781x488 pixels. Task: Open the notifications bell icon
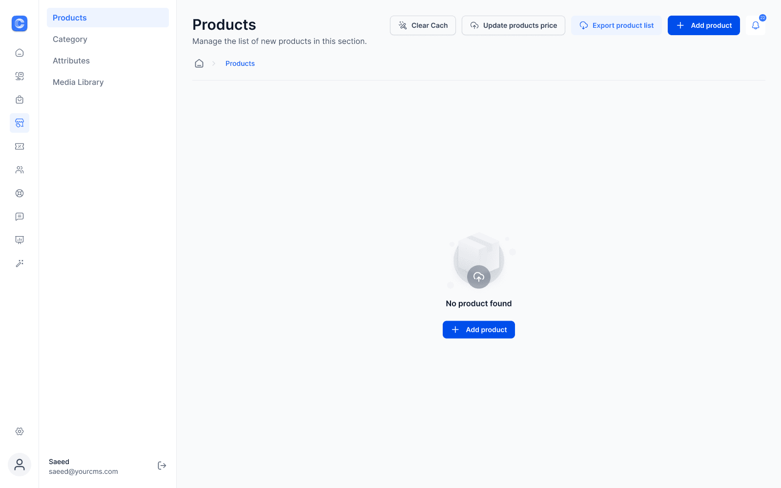(x=756, y=25)
